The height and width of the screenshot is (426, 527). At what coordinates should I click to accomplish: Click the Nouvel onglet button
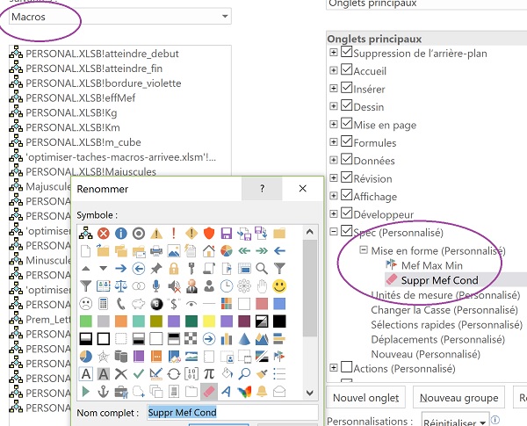365,398
